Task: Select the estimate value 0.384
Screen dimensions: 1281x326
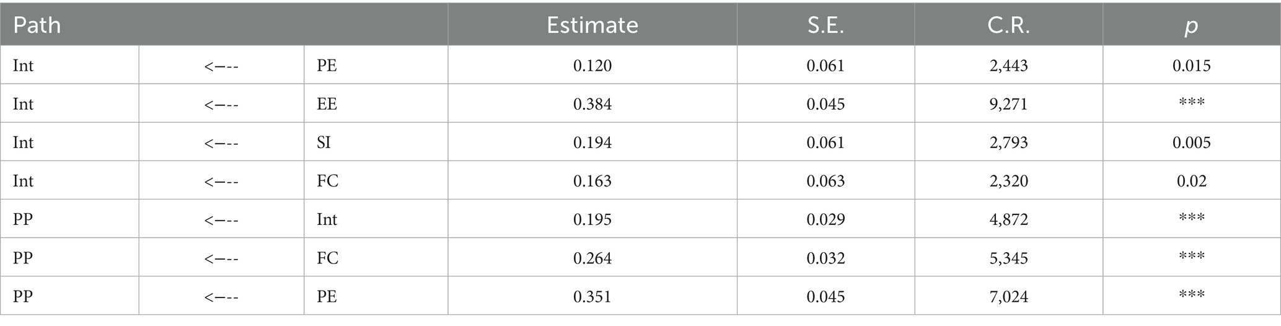Action: (x=592, y=104)
